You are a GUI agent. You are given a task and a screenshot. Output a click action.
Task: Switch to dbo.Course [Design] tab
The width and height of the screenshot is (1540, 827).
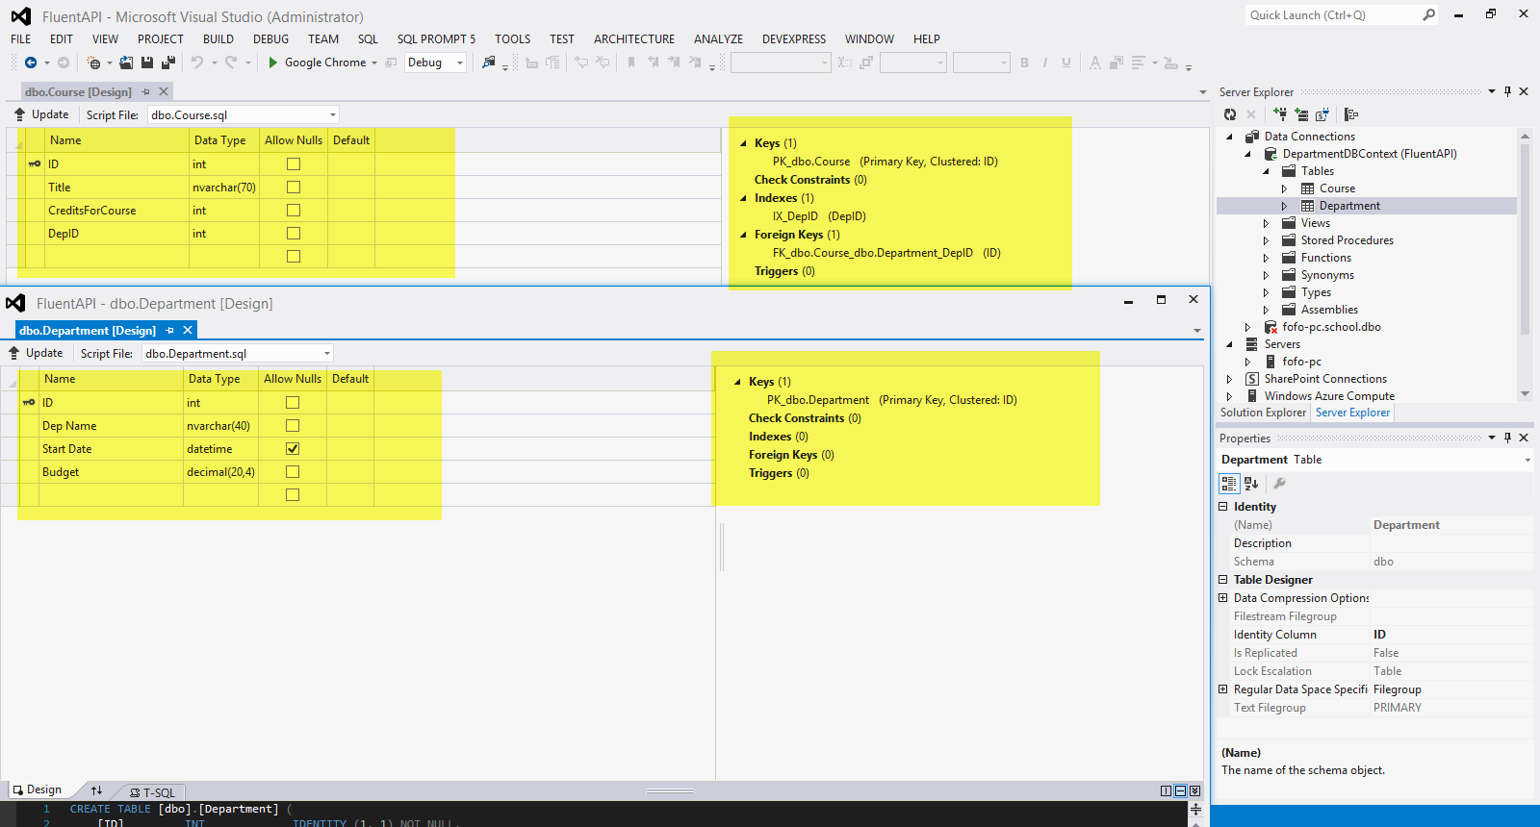point(78,91)
